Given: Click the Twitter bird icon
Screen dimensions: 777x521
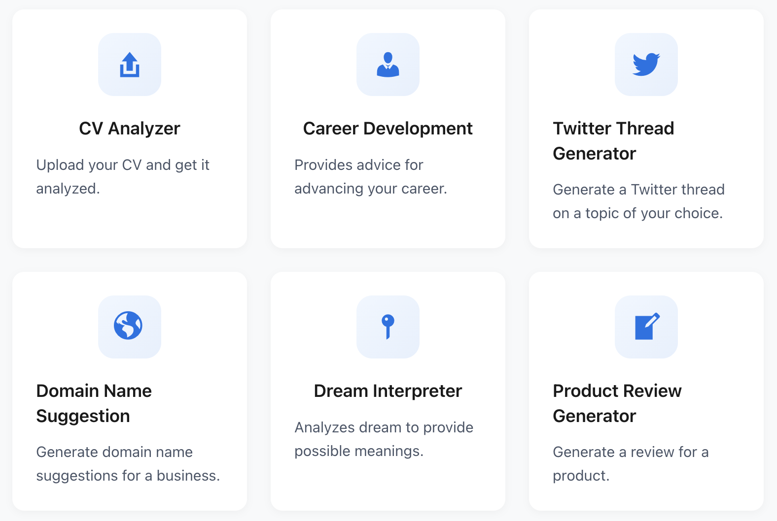Looking at the screenshot, I should coord(646,65).
